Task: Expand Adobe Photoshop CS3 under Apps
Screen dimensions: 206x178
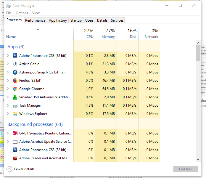Action: (8, 55)
